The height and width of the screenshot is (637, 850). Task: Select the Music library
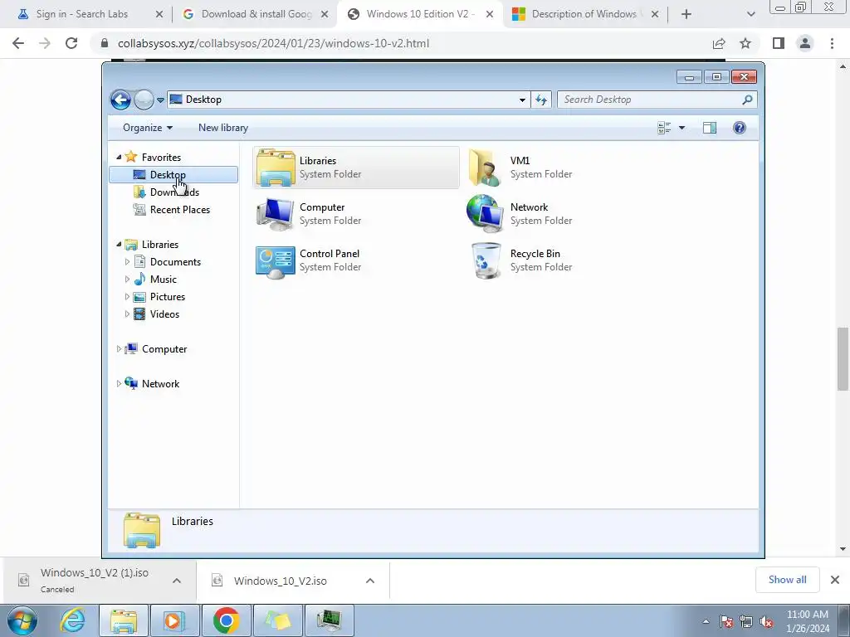click(164, 280)
